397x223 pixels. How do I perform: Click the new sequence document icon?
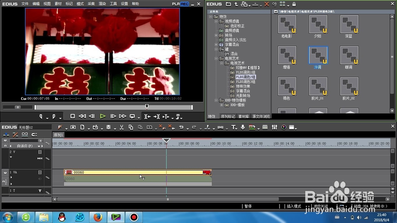click(x=82, y=127)
